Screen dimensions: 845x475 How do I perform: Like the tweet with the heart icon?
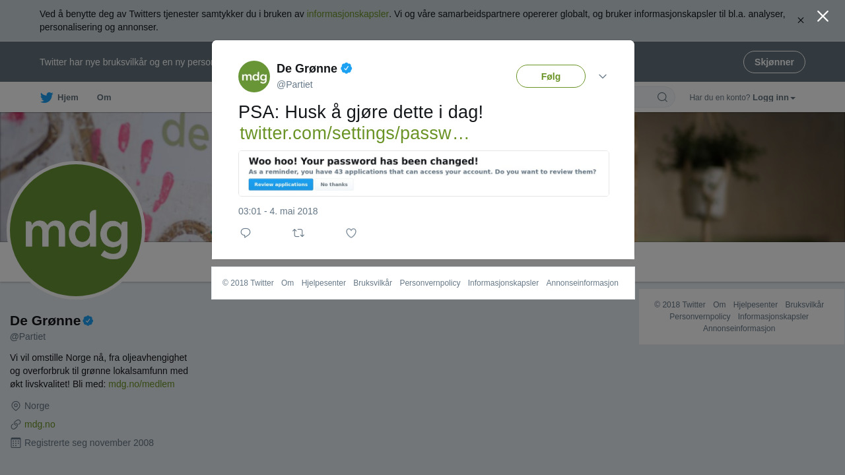[x=351, y=233]
